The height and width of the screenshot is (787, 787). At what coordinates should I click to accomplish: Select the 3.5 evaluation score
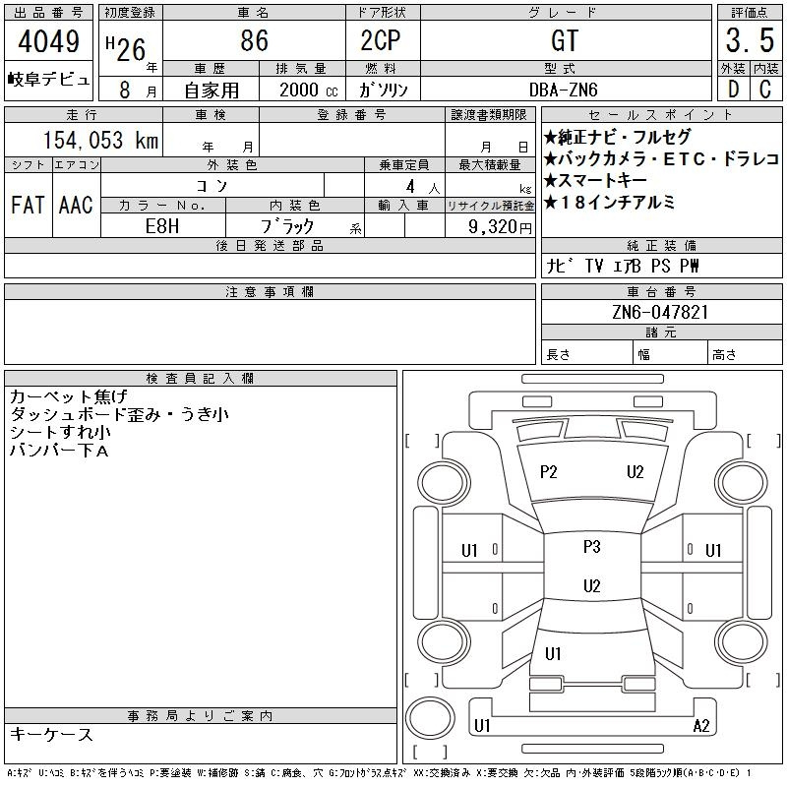tap(750, 41)
